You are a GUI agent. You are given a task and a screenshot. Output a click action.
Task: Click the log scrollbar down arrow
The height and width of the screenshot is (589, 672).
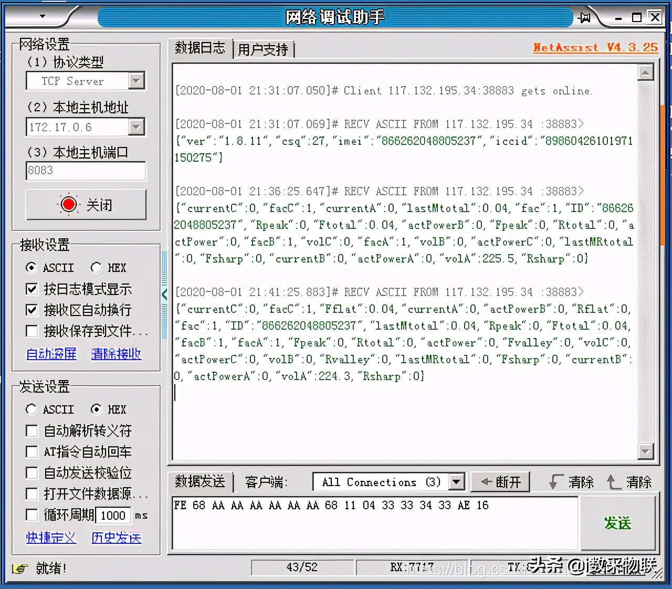point(645,451)
